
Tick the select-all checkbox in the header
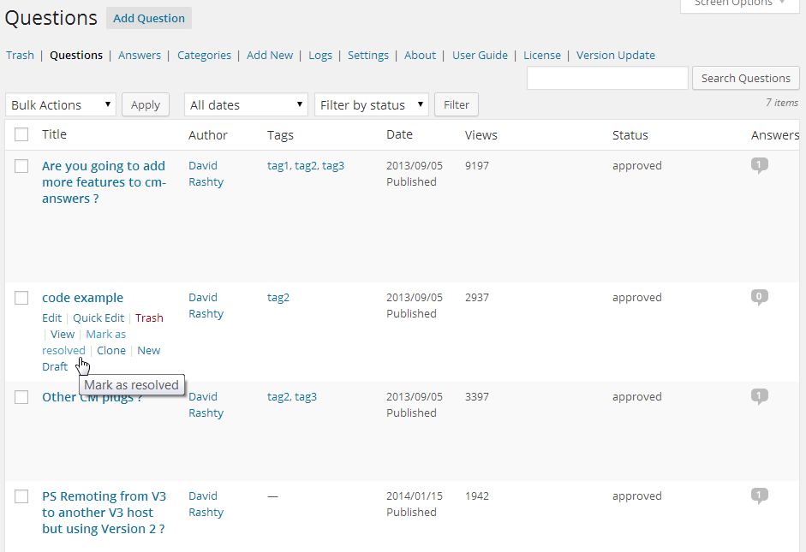pyautogui.click(x=21, y=134)
